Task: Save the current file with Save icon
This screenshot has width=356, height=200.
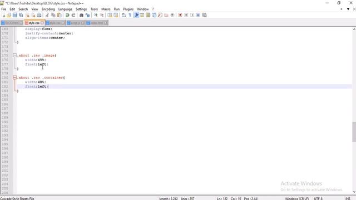Action: tap(15, 15)
